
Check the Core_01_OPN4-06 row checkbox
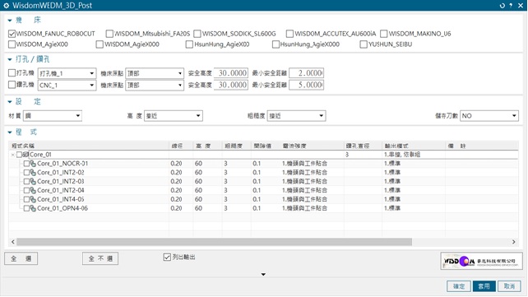(x=26, y=208)
